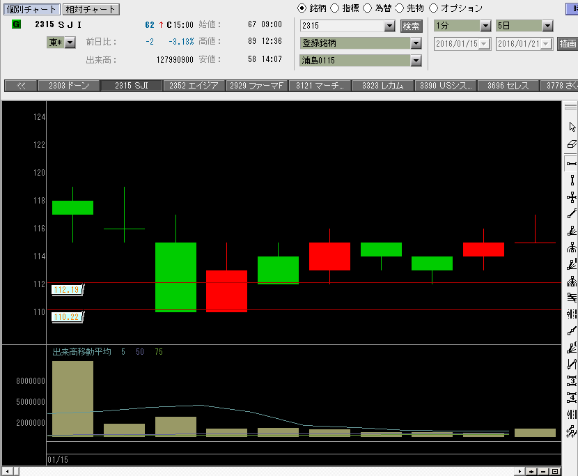Switch to the 3696 セレス tab
The image size is (578, 476).
508,86
